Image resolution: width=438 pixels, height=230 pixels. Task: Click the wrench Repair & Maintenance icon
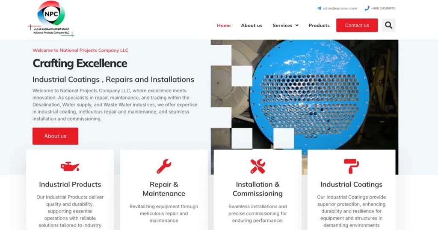[x=164, y=166]
